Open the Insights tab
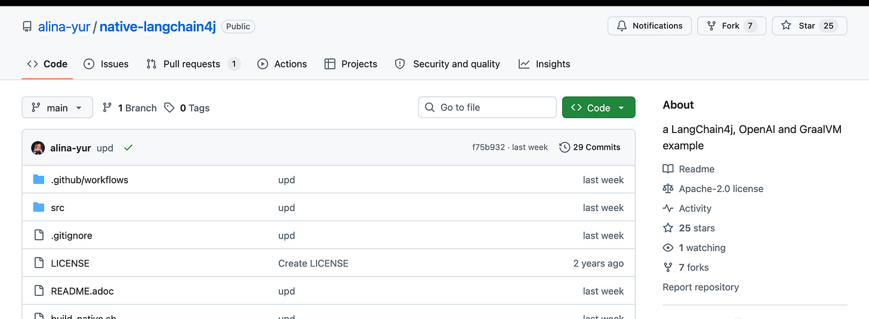This screenshot has width=869, height=319. (x=544, y=64)
